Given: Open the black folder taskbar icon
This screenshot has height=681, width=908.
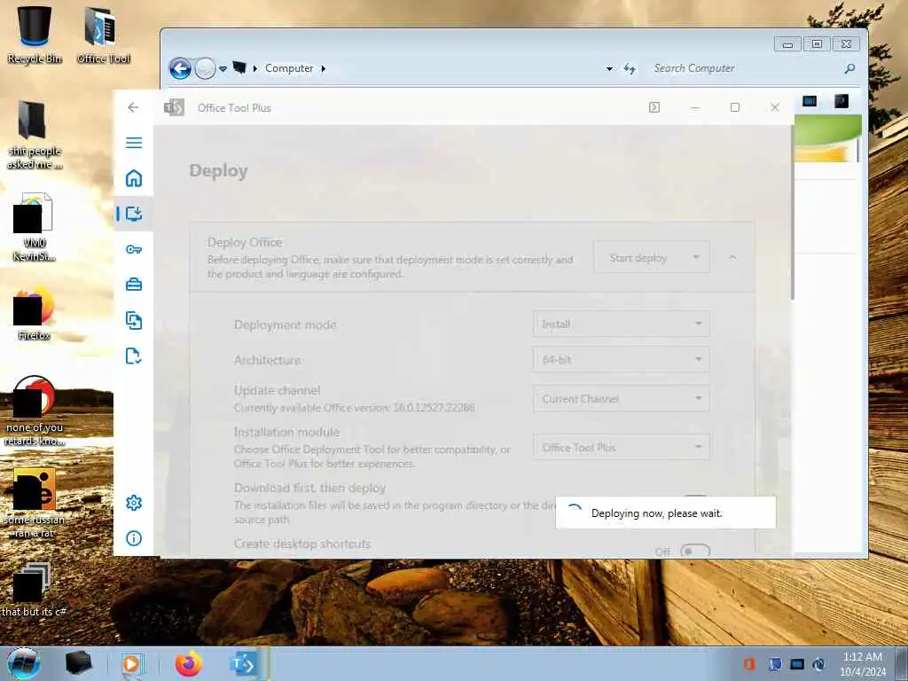Looking at the screenshot, I should click(78, 663).
